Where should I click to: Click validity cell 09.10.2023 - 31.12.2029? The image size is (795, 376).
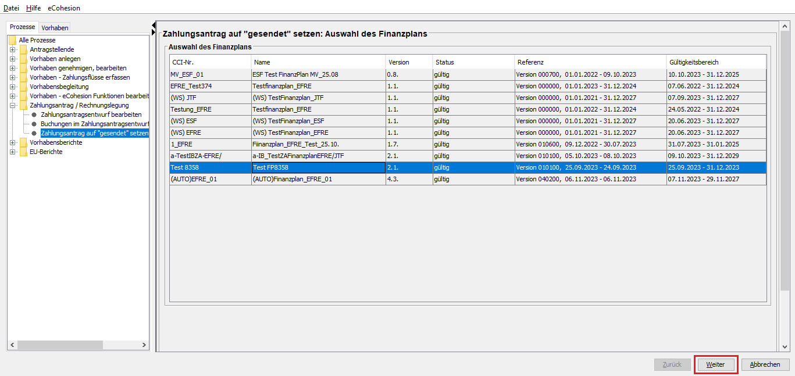click(x=716, y=156)
